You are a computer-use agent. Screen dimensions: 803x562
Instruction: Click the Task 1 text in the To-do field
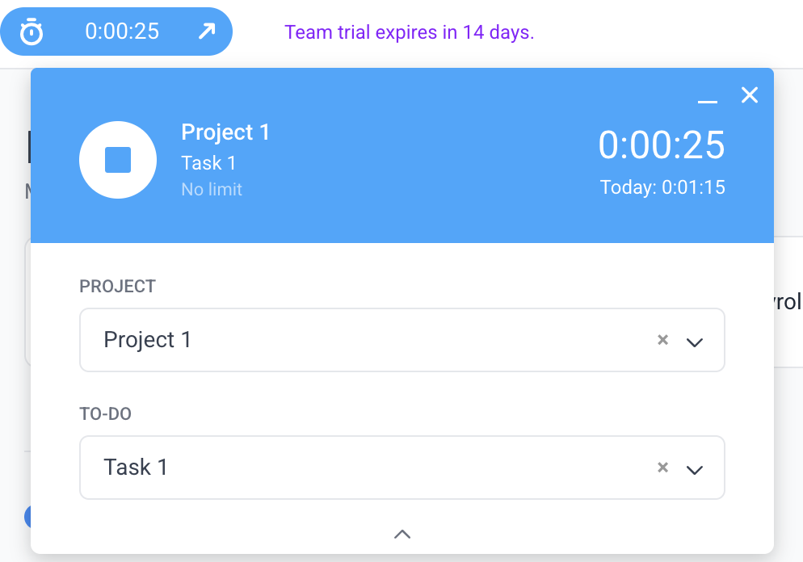(136, 468)
